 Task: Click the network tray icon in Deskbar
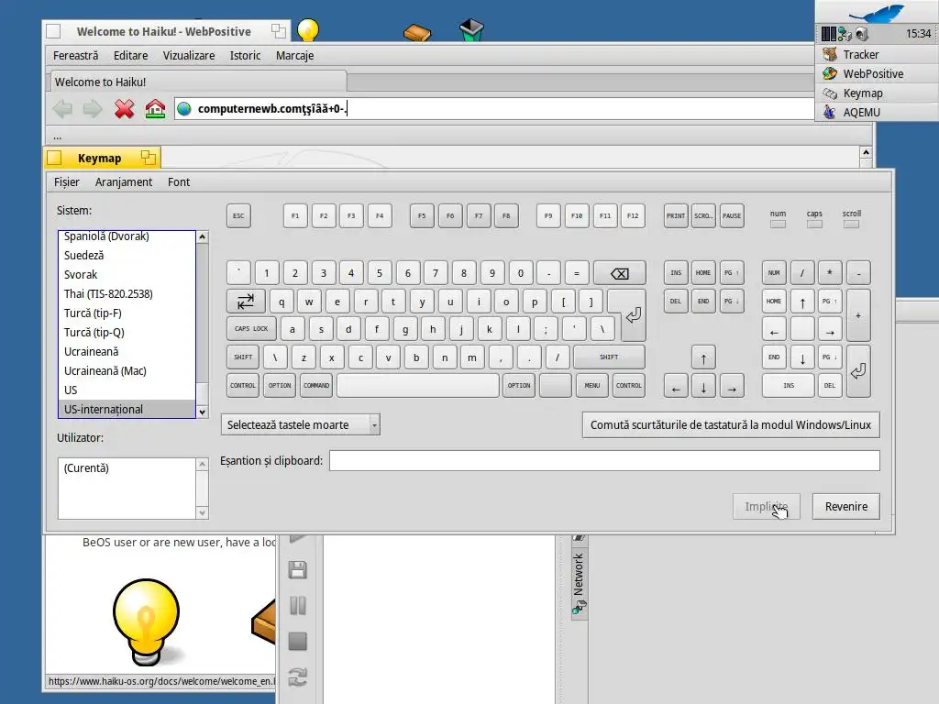click(845, 34)
